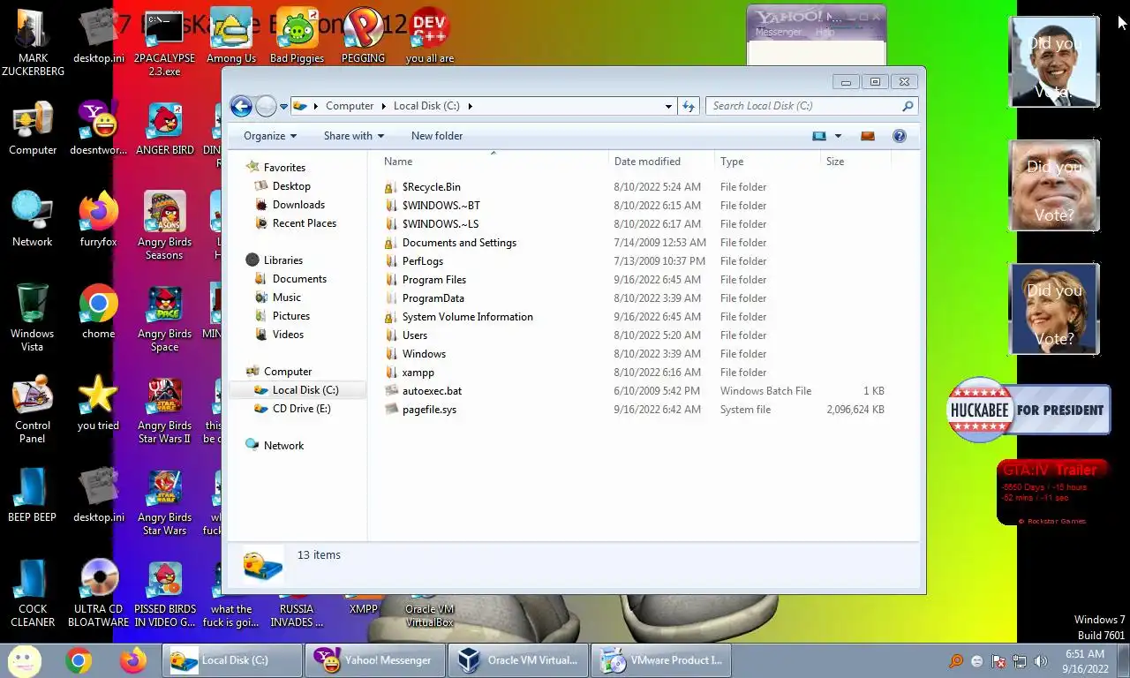The image size is (1130, 678).
Task: Select the PEGGING desktop icon
Action: (x=363, y=37)
